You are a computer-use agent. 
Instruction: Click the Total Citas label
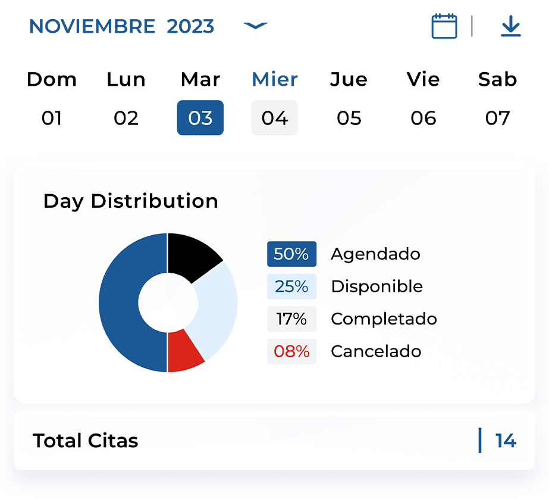coord(86,441)
